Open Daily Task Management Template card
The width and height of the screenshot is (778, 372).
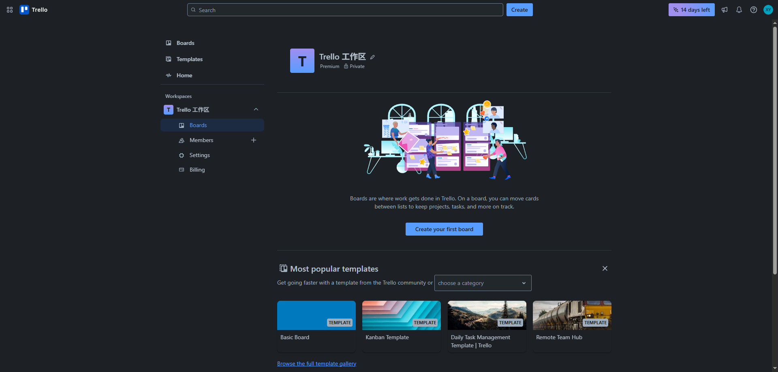click(x=487, y=326)
